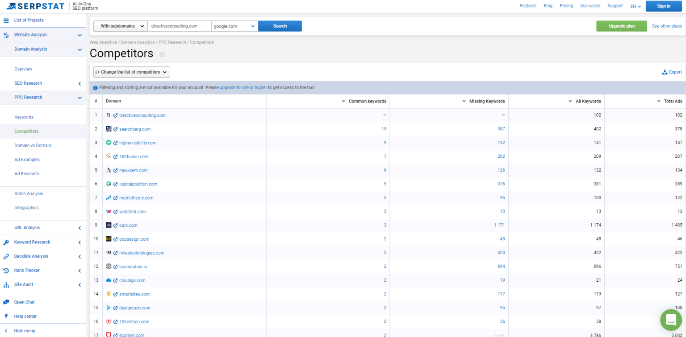Viewport: 686px width, 337px height.
Task: Open the With subdomains dropdown
Action: [120, 26]
